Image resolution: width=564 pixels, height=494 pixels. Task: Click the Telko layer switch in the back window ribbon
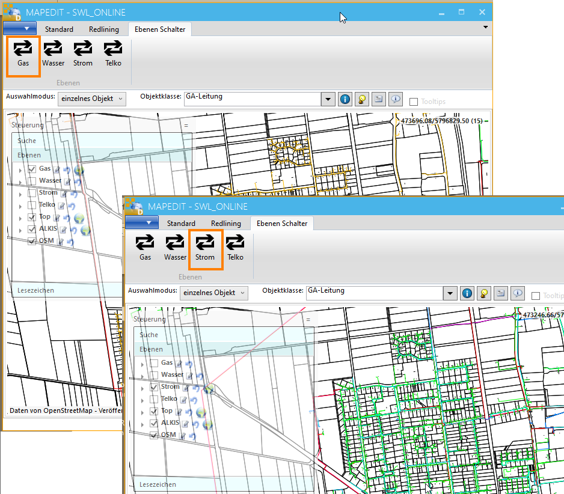[113, 53]
